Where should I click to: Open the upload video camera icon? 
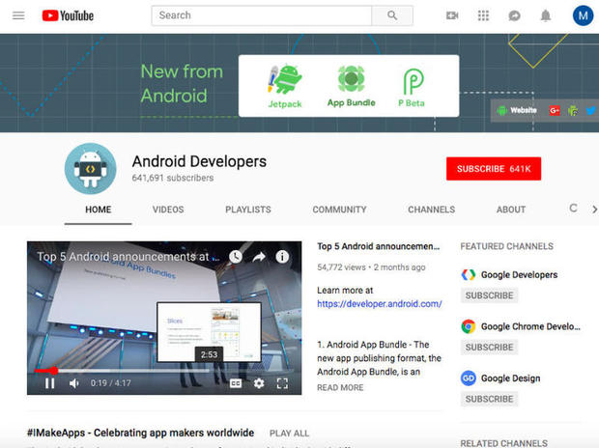[x=452, y=15]
